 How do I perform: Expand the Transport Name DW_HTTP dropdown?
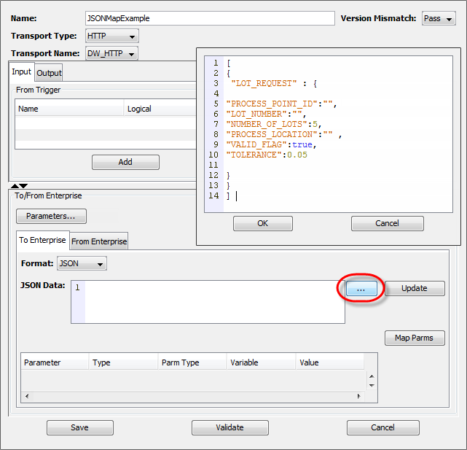pos(111,53)
